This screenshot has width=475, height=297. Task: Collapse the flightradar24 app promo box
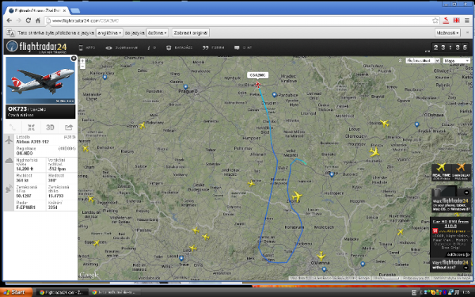pos(466,192)
